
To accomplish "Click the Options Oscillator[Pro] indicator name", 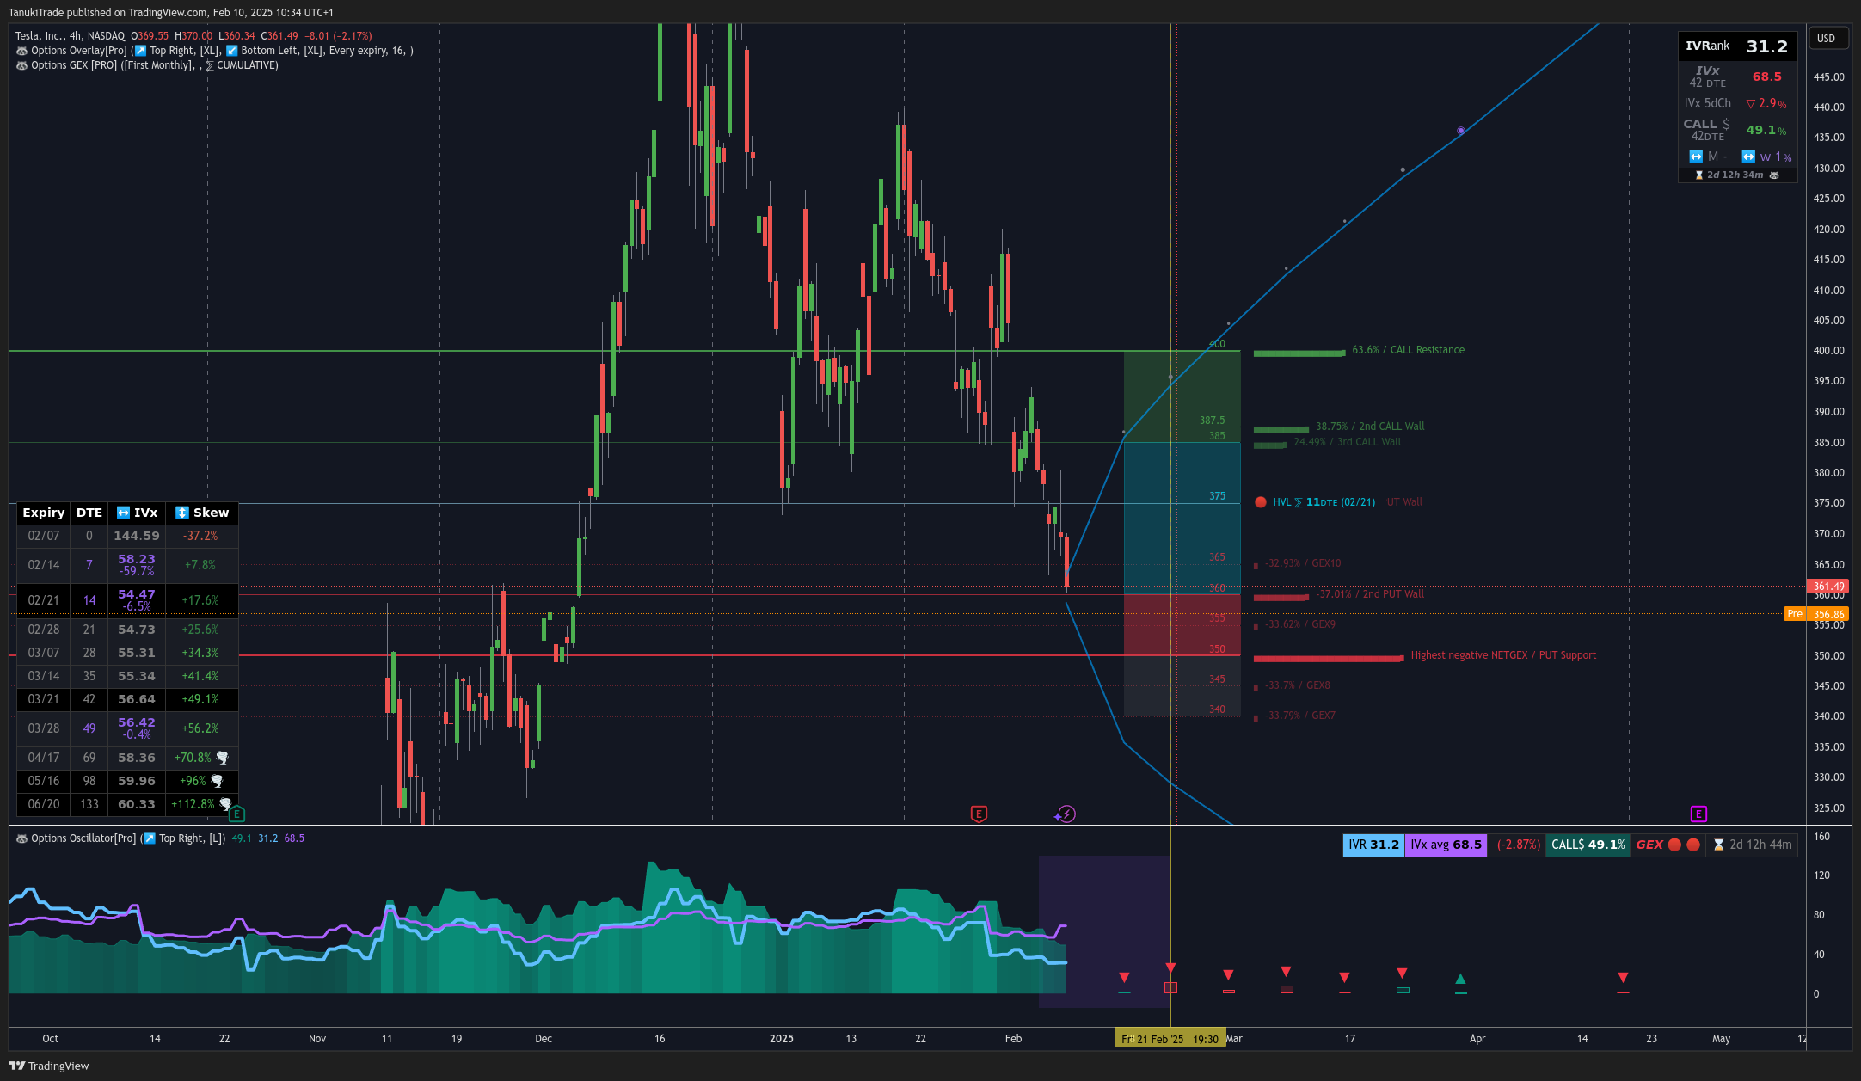I will [83, 838].
